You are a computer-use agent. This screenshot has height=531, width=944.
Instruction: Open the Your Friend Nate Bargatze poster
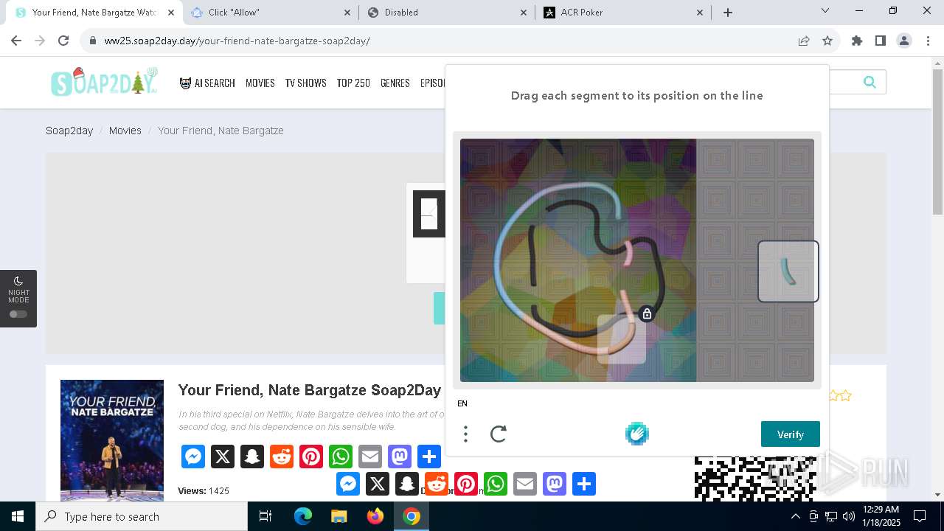pos(112,440)
